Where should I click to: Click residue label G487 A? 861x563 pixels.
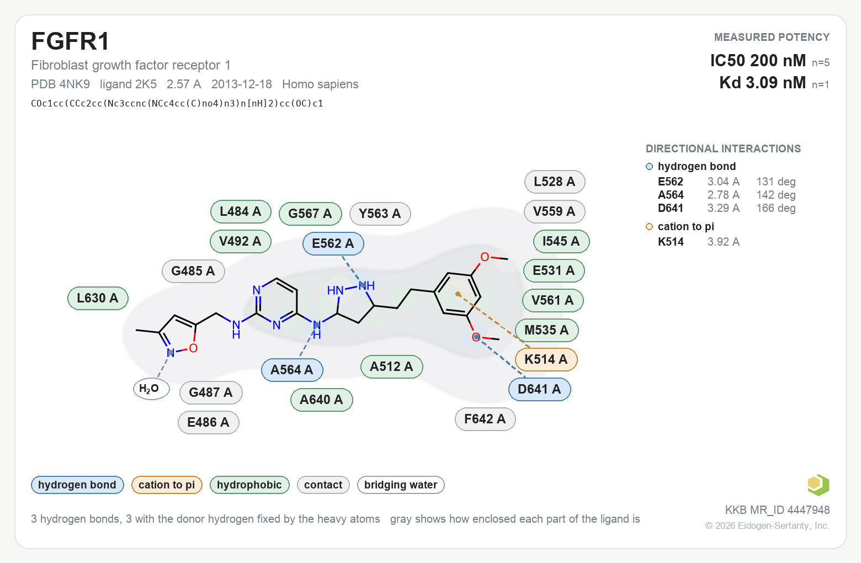pyautogui.click(x=211, y=392)
